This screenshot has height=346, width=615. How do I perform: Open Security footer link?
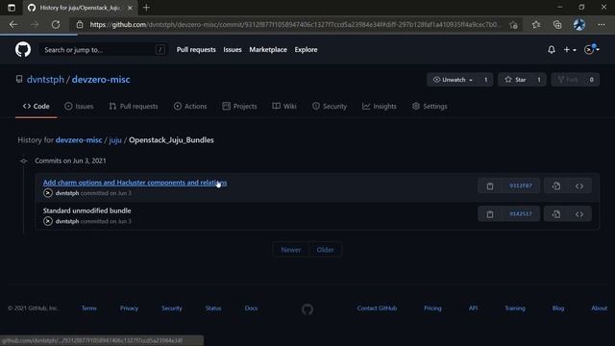[172, 309]
